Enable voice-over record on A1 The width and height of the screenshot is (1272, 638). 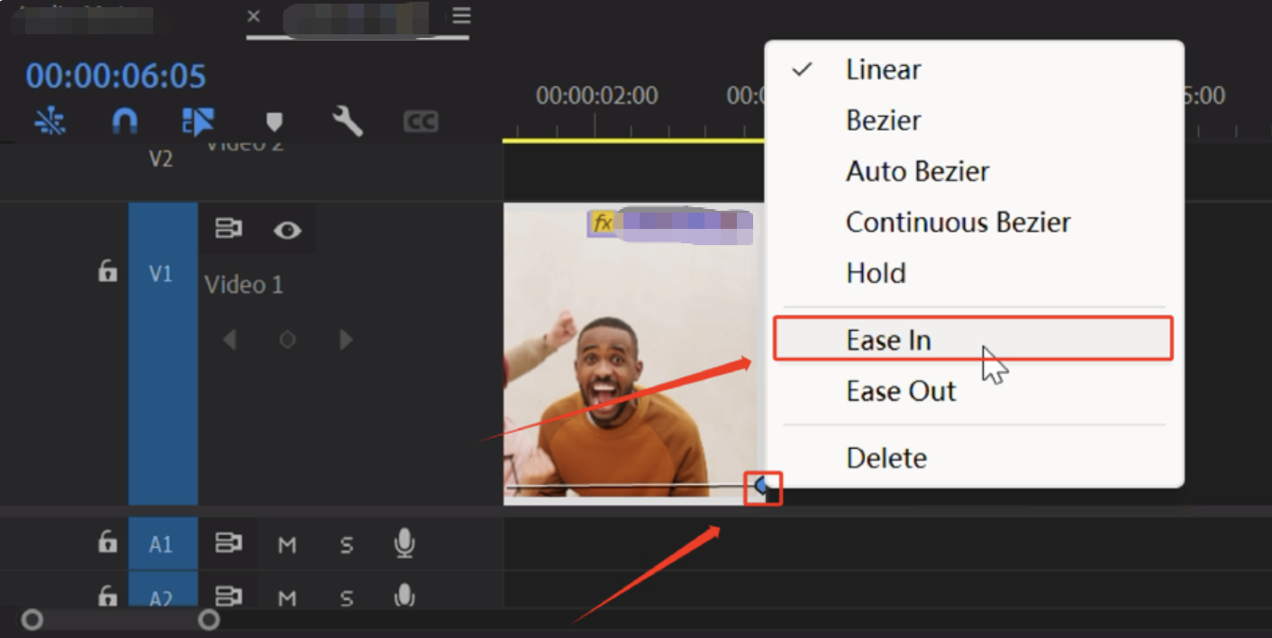point(405,543)
